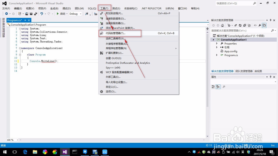Expand the Program.cs tree node
This screenshot has height=156, width=278.
[217, 55]
